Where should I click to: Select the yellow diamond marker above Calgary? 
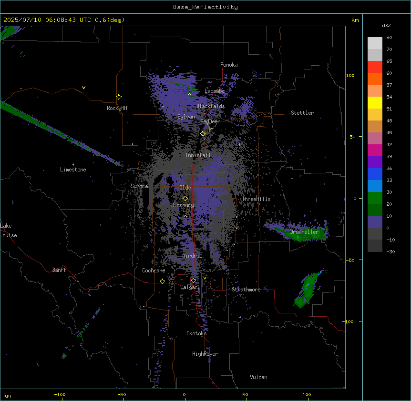pyautogui.click(x=193, y=281)
